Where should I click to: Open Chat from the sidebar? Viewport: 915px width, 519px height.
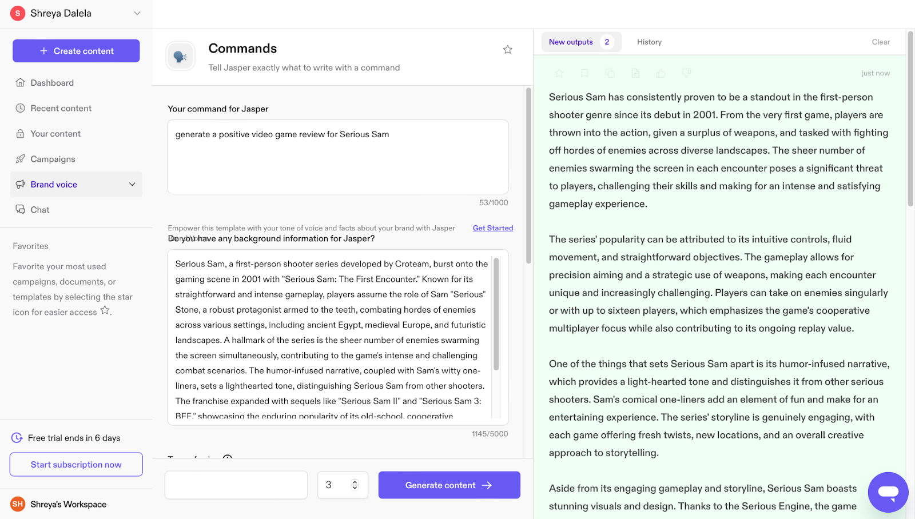pyautogui.click(x=76, y=210)
